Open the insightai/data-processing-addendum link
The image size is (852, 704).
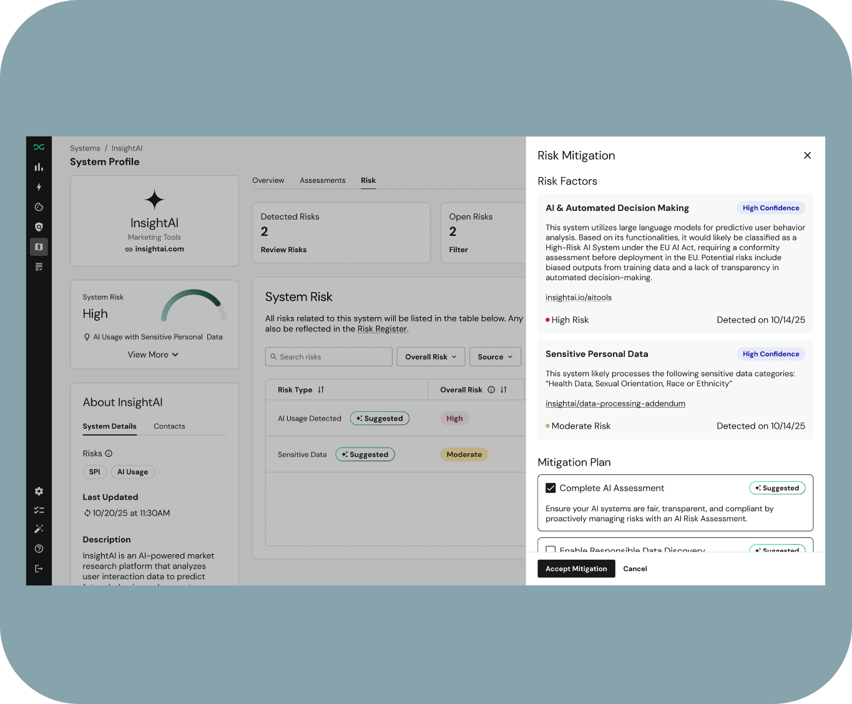pyautogui.click(x=615, y=404)
